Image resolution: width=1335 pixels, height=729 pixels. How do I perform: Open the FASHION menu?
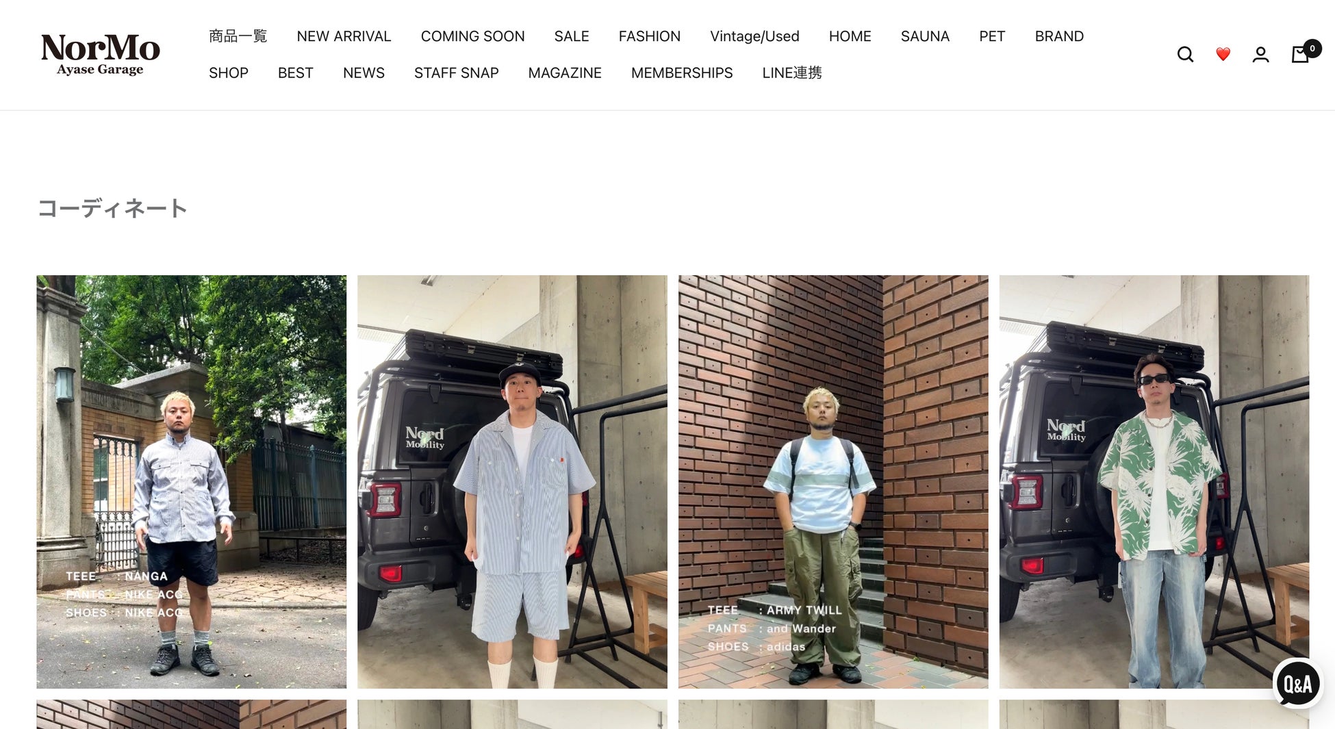point(649,36)
